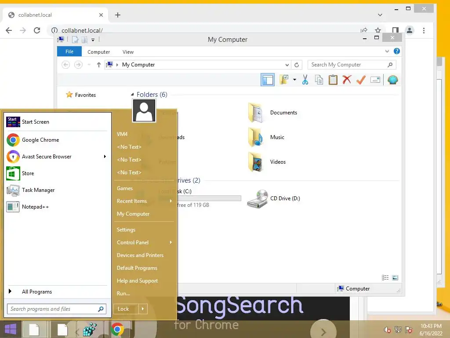The height and width of the screenshot is (338, 450).
Task: Launch Notepad++ from start menu
Action: click(56, 207)
